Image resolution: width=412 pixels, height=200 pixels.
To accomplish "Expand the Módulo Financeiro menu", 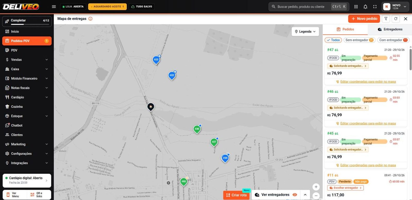I will pos(27,78).
